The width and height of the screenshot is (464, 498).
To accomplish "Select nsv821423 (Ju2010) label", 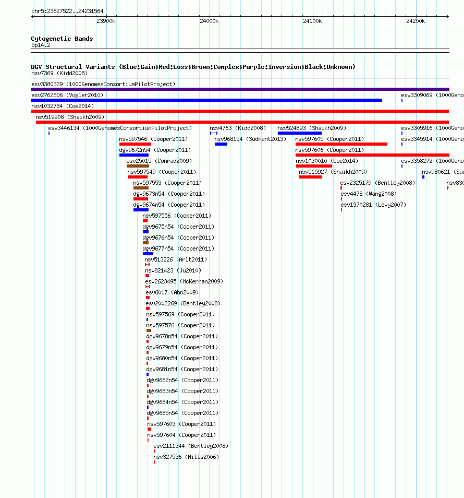I will tap(173, 270).
